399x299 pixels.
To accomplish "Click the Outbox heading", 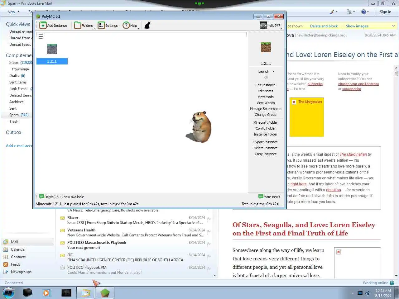I will [x=14, y=132].
